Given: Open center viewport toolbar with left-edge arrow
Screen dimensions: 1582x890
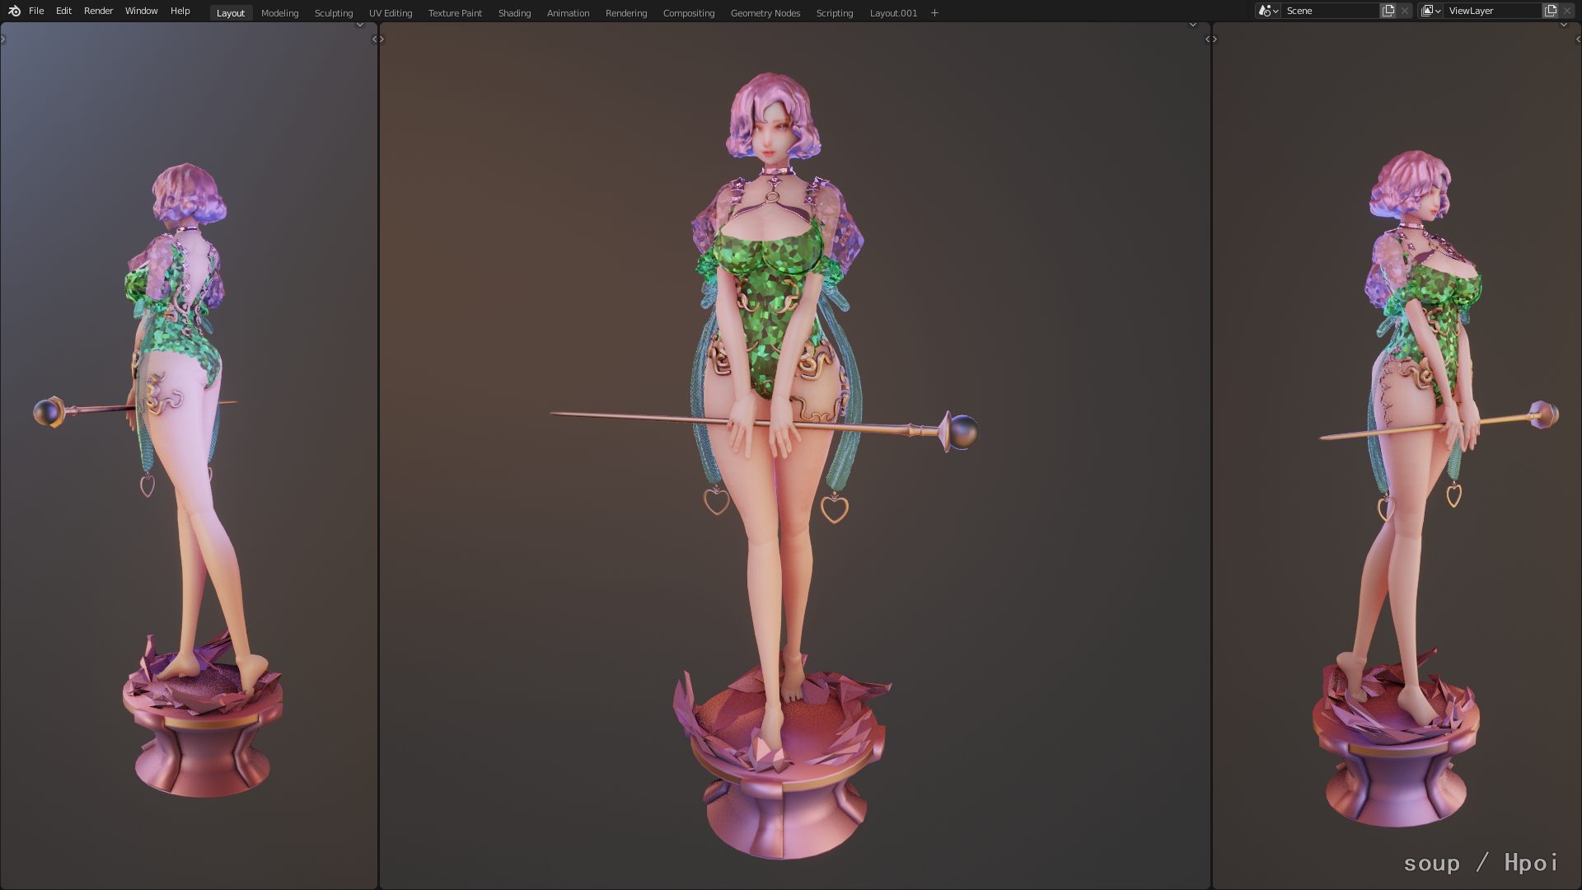Looking at the screenshot, I should (x=382, y=39).
